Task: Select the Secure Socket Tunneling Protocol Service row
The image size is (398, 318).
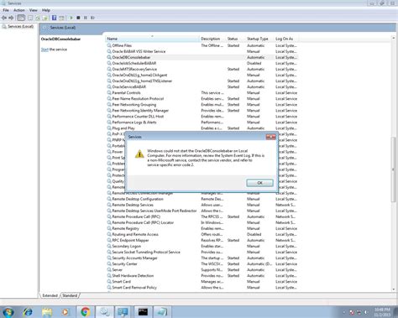Action: pyautogui.click(x=202, y=252)
